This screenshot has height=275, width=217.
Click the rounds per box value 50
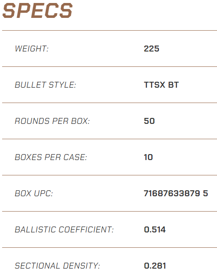point(149,121)
